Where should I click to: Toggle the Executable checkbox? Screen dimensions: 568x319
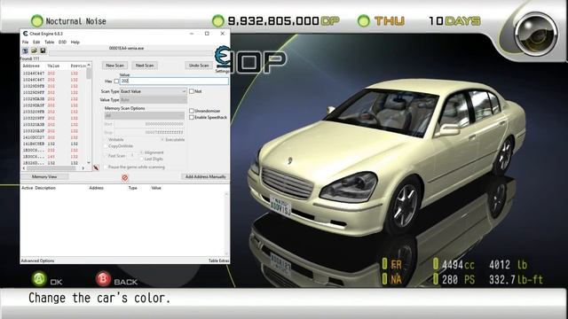tap(163, 140)
